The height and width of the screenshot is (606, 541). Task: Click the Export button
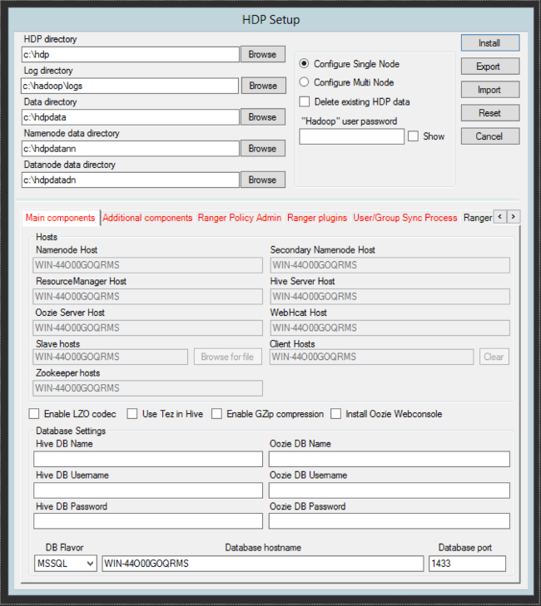pos(489,66)
